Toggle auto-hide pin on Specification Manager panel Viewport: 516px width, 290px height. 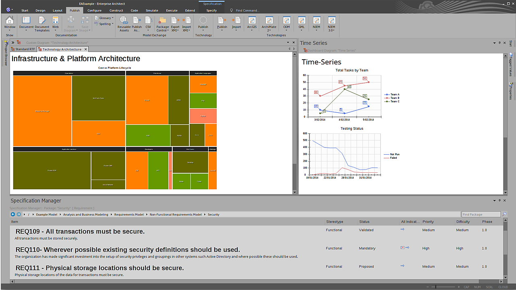click(x=499, y=200)
